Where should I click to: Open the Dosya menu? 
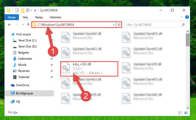12,17
